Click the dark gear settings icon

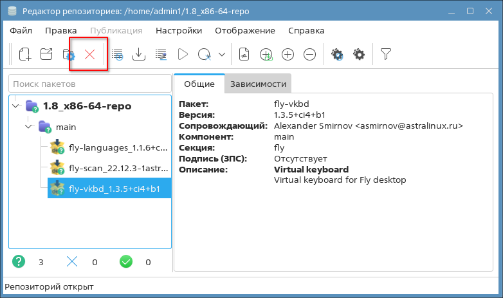(x=359, y=55)
